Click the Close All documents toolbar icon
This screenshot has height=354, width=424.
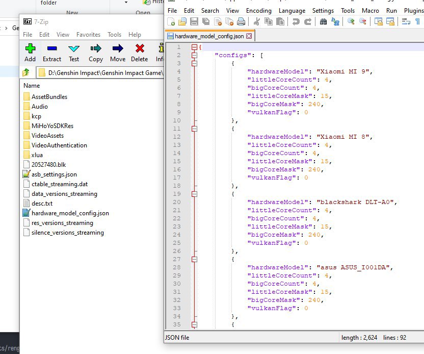coord(229,21)
